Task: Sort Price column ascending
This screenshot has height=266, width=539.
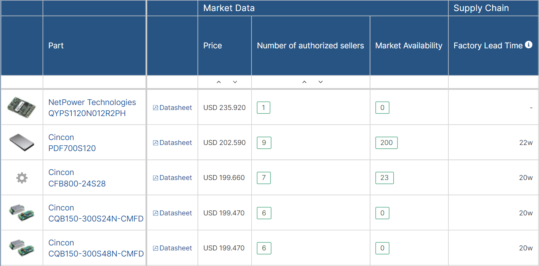Action: point(219,82)
